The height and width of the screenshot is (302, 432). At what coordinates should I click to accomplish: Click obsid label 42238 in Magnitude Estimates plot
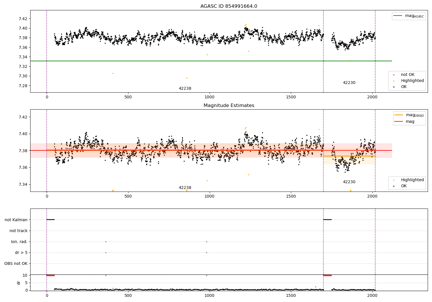[185, 188]
